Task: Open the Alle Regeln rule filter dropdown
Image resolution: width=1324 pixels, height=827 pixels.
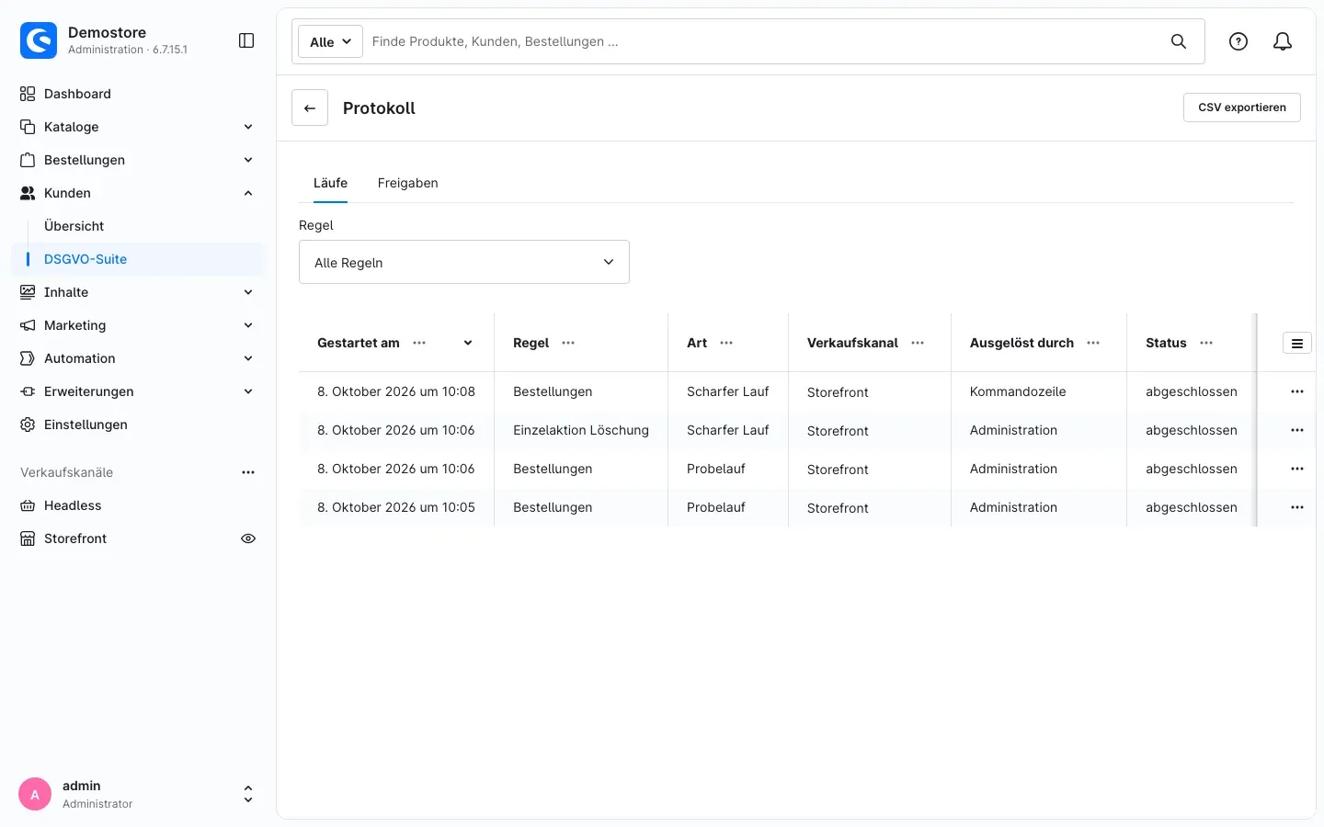Action: coord(464,262)
